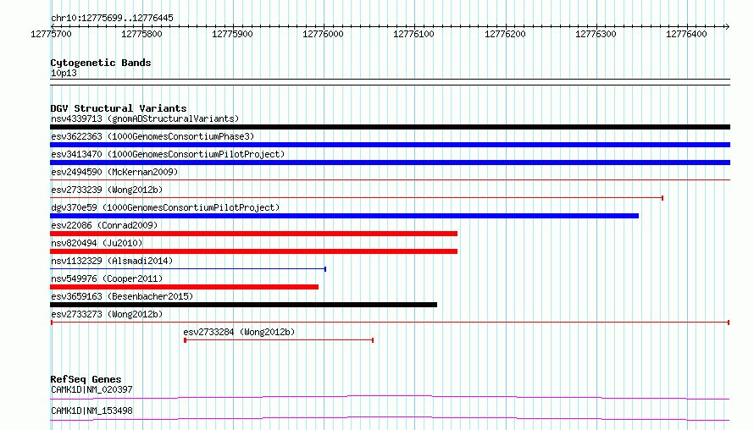Click ruler position 12776400
This screenshot has height=430, width=754.
click(687, 34)
